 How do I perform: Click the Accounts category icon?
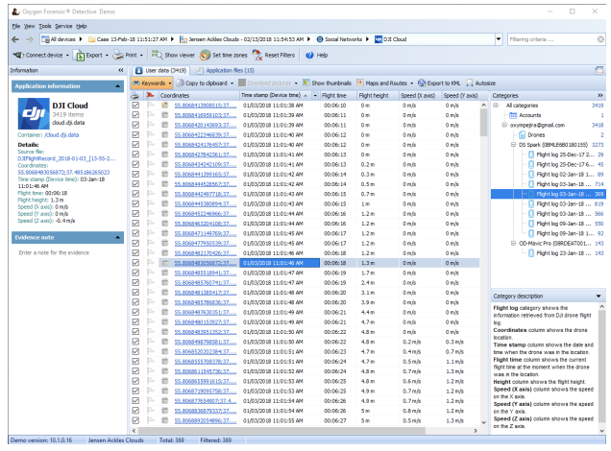pos(513,115)
